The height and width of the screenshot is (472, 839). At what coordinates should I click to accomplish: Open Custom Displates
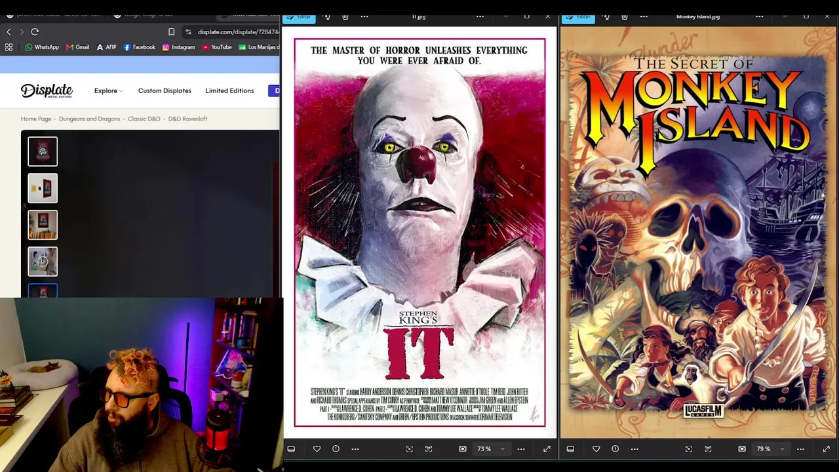165,90
